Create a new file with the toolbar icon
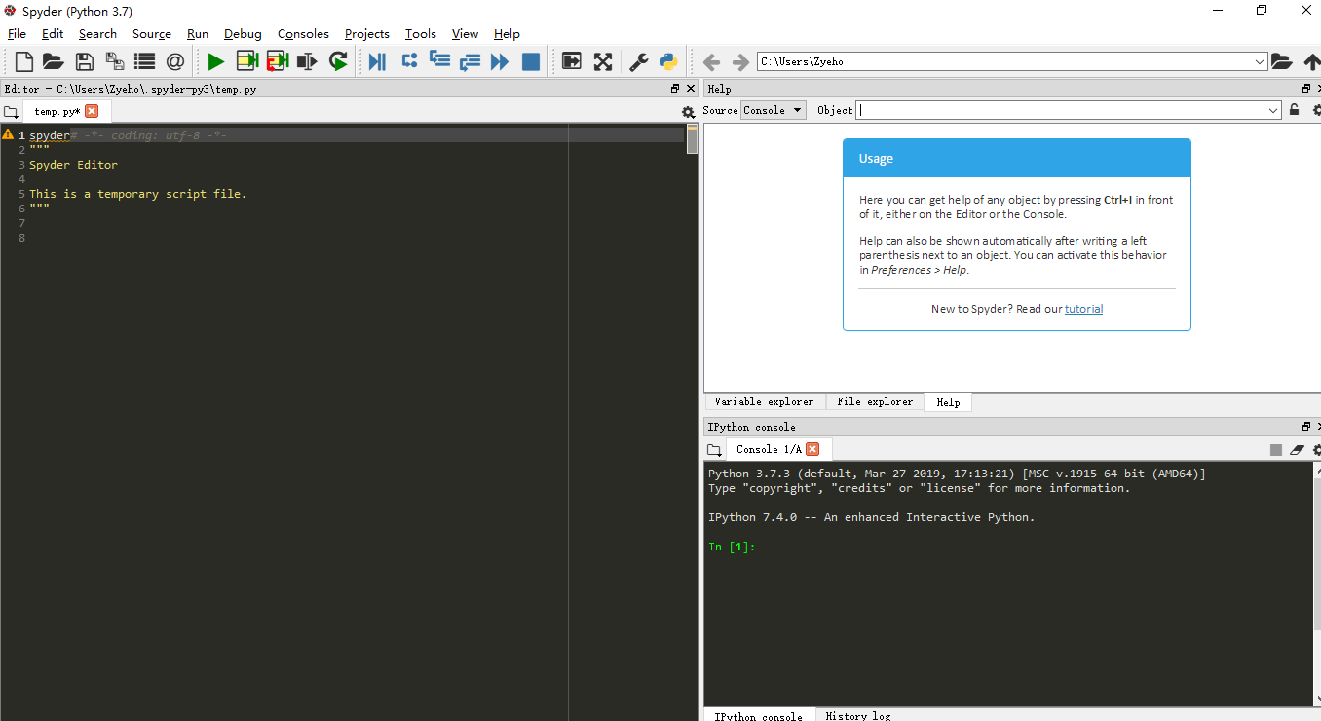 pos(23,62)
